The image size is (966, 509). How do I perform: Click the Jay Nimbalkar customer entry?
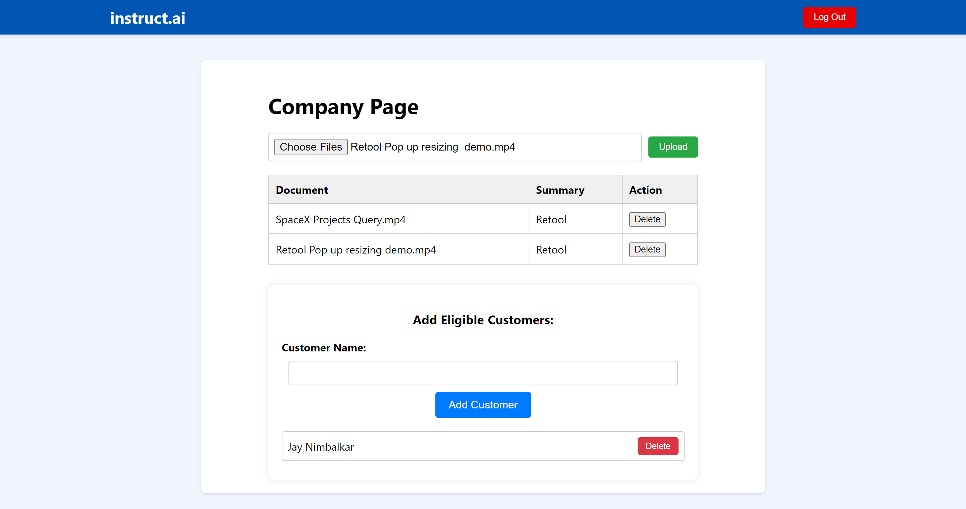321,447
